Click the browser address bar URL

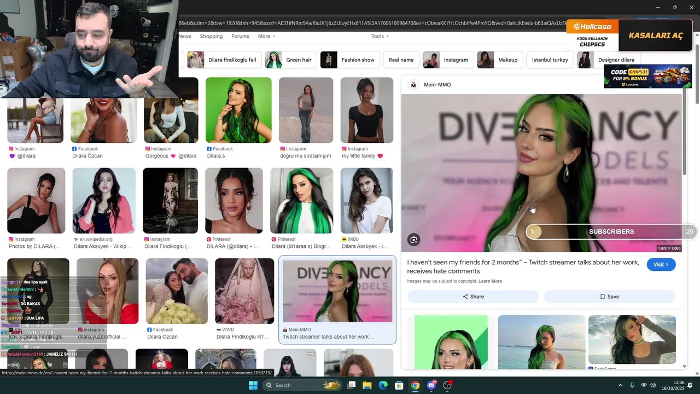[x=372, y=23]
